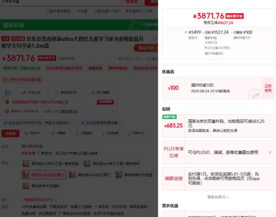276x217 pixels.
Task: Select the 森林家榉木双层蓝 variant option
Action: pyautogui.click(x=134, y=174)
